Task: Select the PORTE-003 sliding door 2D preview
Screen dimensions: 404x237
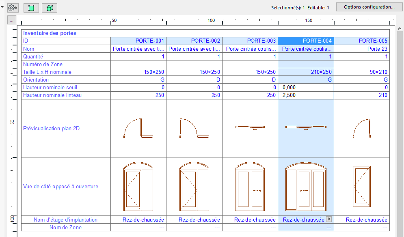Action: (x=250, y=128)
